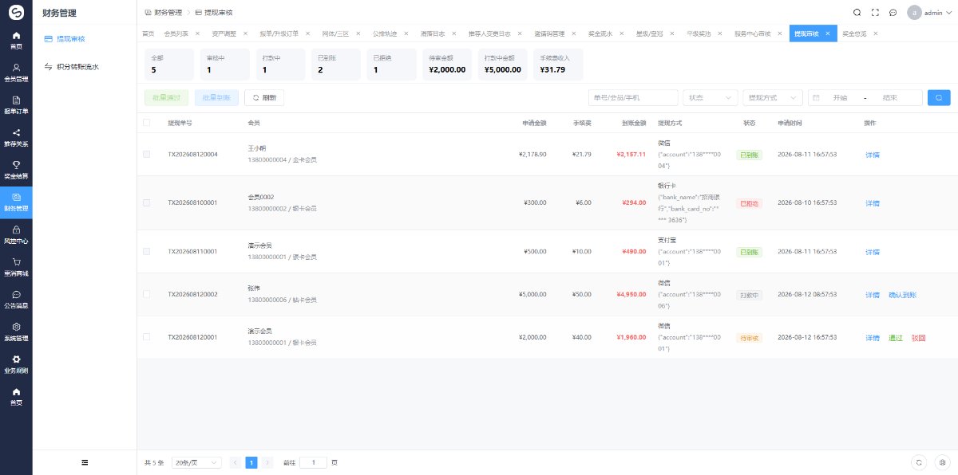Switch to the 奖金流水 tab
Viewport: 958px width, 475px height.
click(600, 33)
